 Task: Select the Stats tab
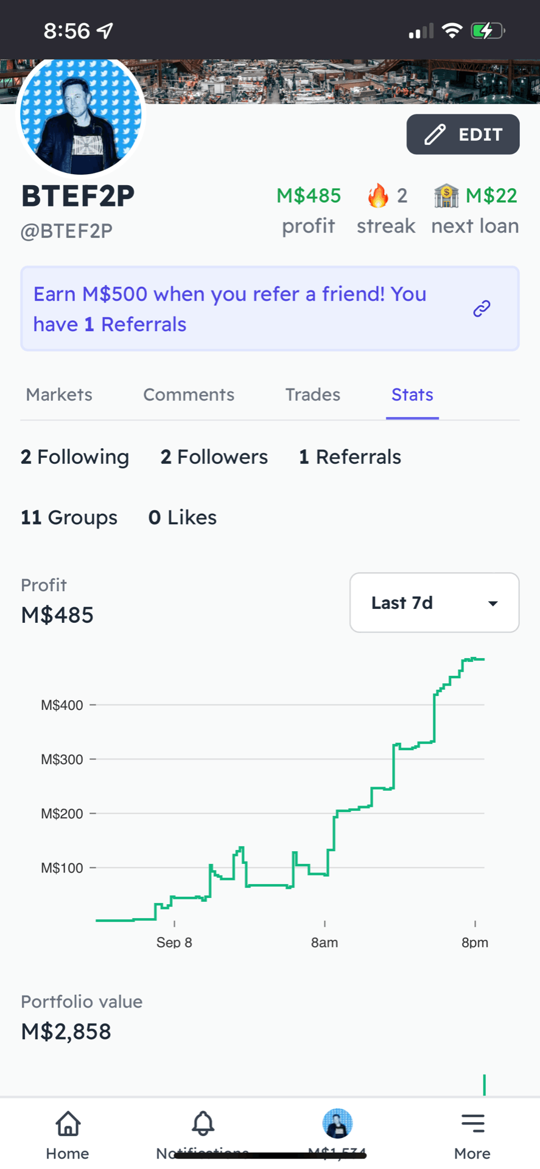click(x=412, y=395)
